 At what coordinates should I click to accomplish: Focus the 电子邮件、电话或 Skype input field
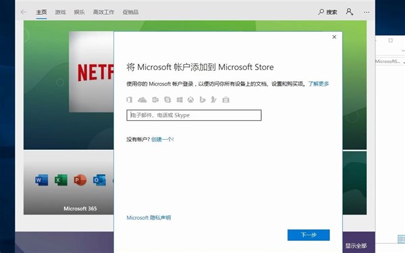click(194, 115)
